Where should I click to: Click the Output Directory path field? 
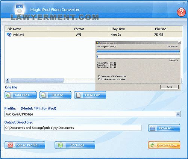tap(73, 128)
